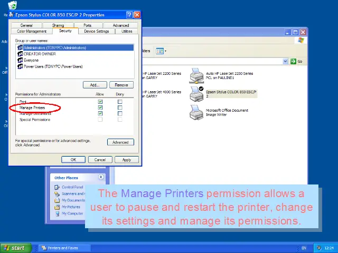Click the Remove button
The image size is (338, 253).
[121, 85]
